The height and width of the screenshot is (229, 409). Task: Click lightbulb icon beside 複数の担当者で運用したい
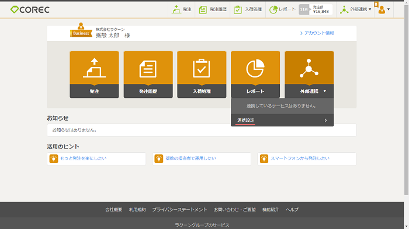(x=158, y=158)
